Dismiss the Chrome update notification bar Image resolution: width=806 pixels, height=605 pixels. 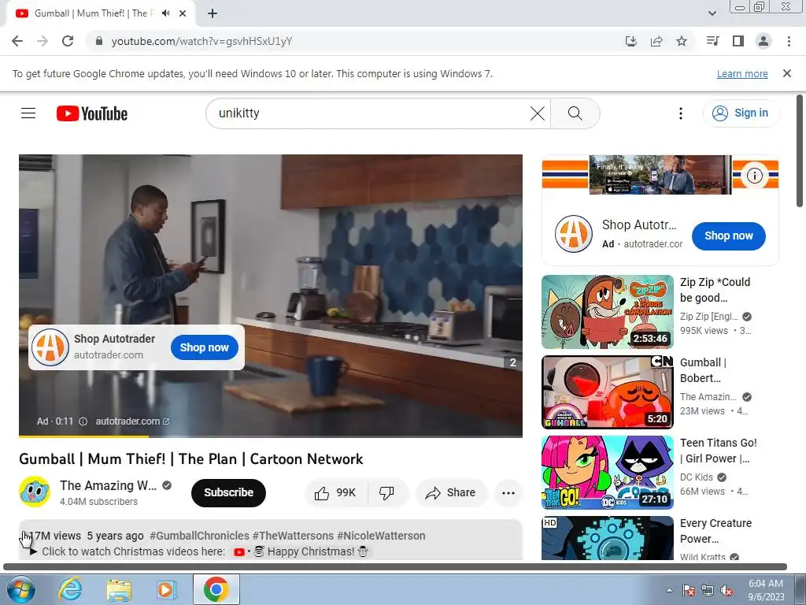[787, 73]
